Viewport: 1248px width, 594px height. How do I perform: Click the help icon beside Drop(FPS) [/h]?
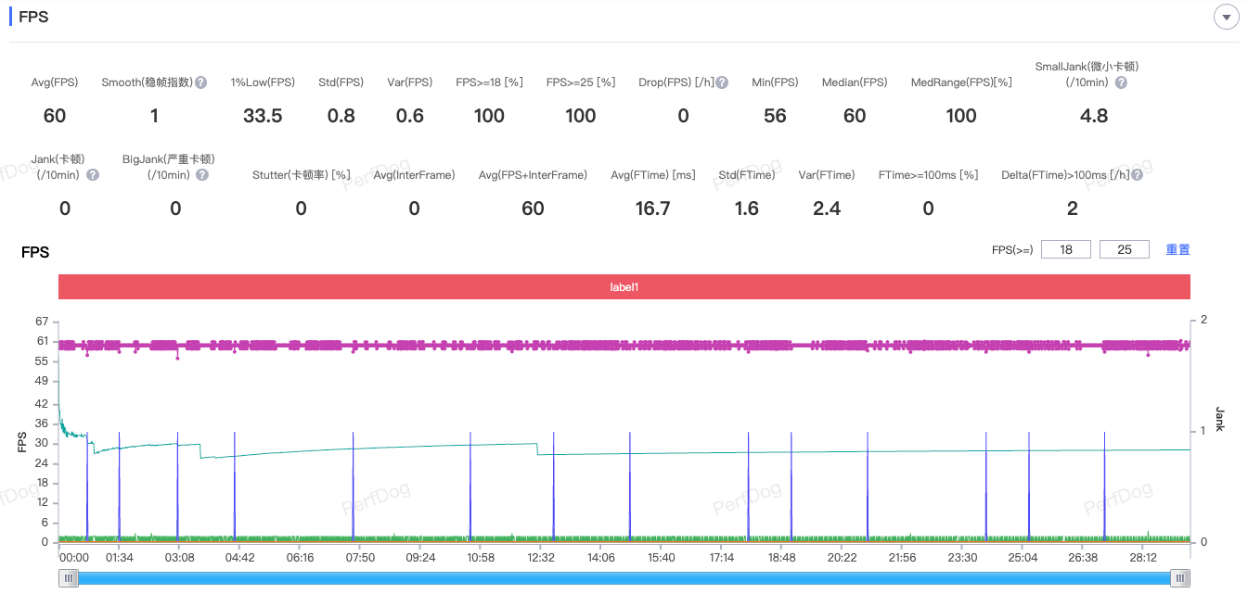pos(722,82)
